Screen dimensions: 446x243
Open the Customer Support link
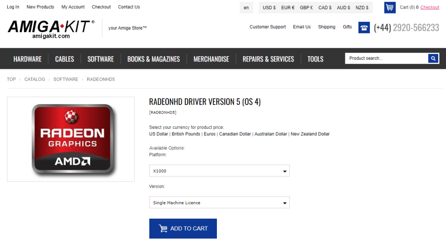[x=267, y=27]
